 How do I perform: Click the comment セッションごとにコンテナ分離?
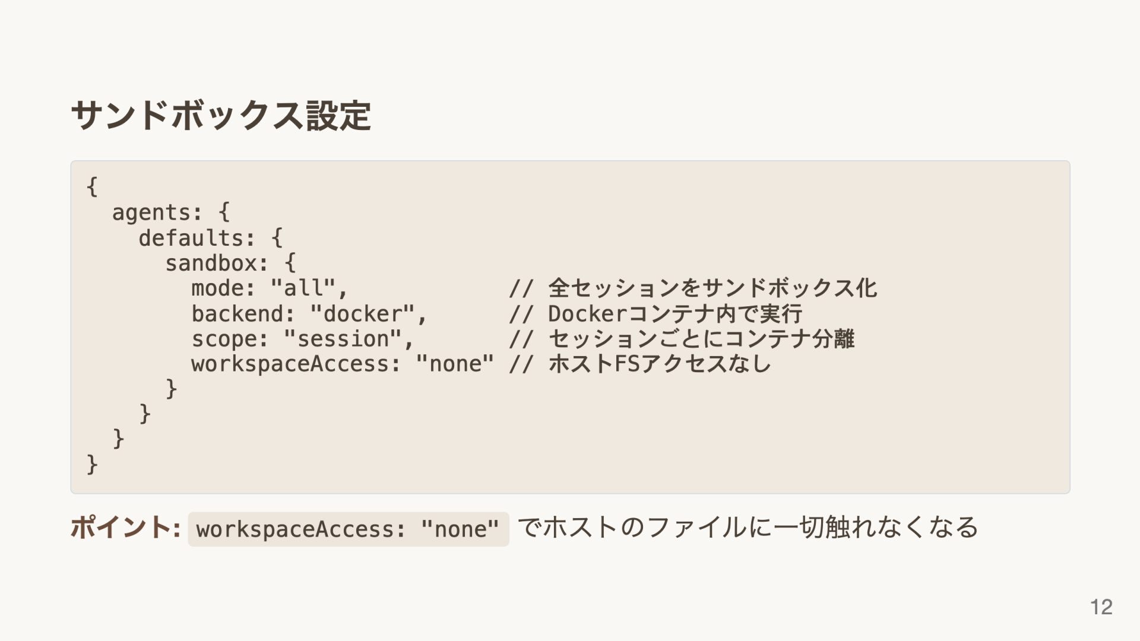pyautogui.click(x=701, y=339)
